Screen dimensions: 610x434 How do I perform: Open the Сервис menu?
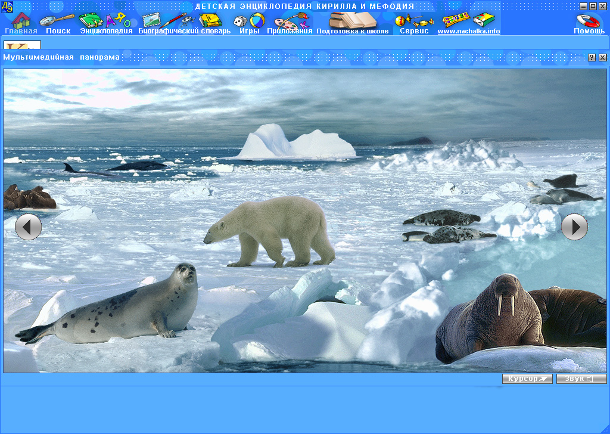(414, 23)
